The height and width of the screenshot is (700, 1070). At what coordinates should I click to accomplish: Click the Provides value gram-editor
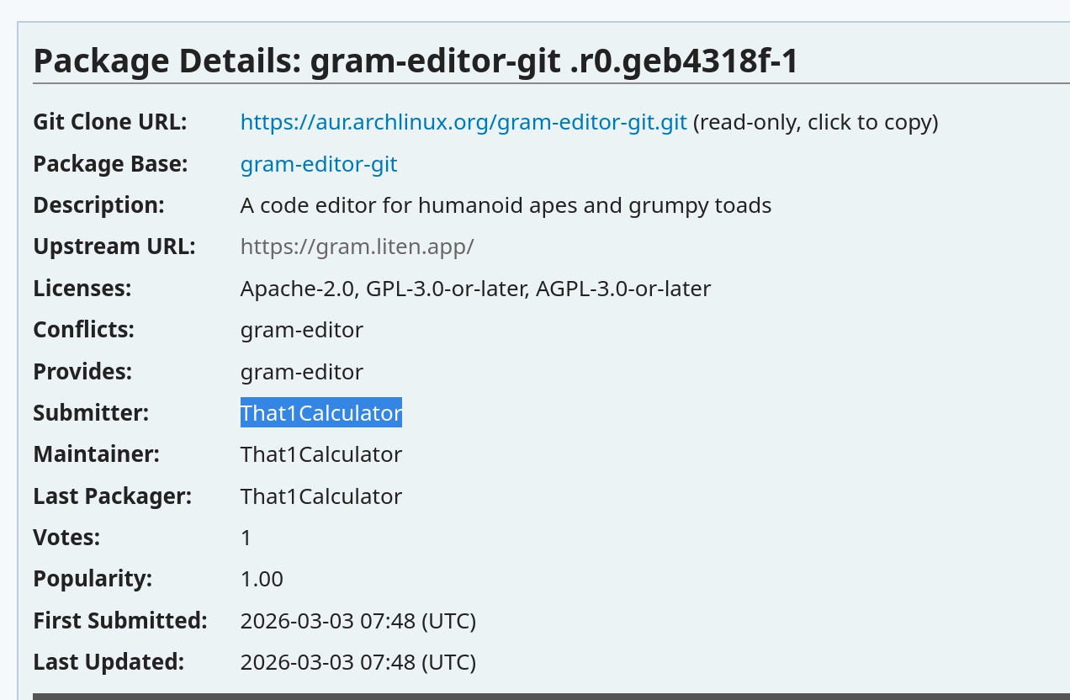(x=302, y=372)
